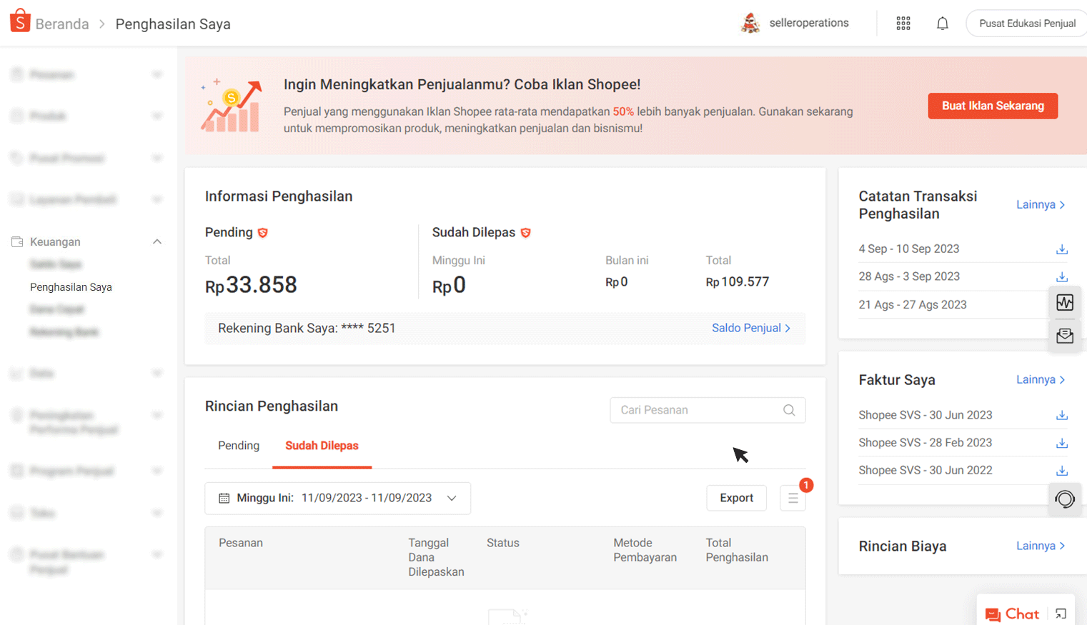Click the selleroperations profile avatar

coord(750,23)
